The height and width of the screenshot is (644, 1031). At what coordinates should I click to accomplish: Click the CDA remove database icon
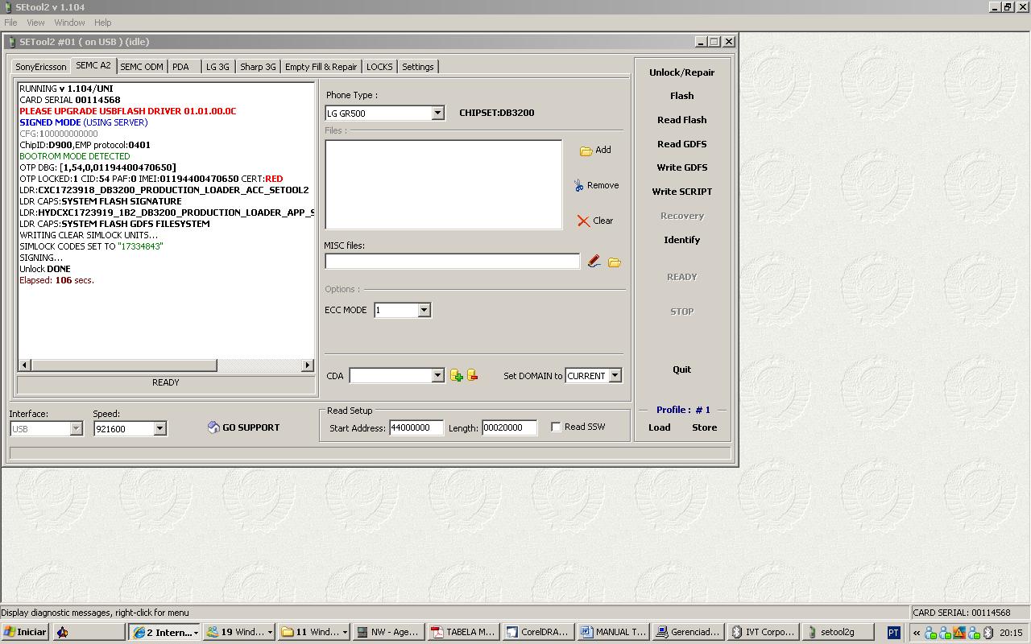pyautogui.click(x=473, y=375)
